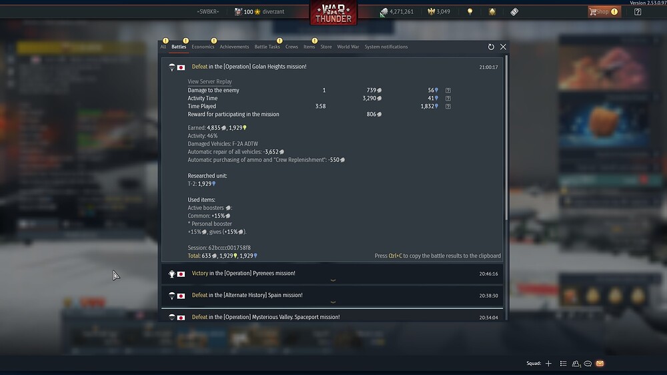This screenshot has width=667, height=375.
Task: Switch to the Battle Tasks tab
Action: tap(267, 47)
